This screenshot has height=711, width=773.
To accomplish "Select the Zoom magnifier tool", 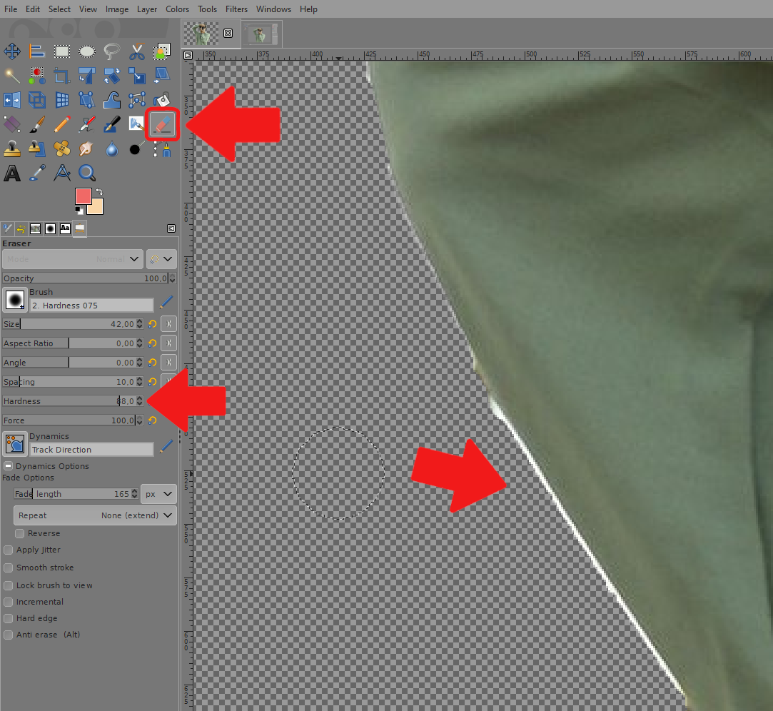I will tap(86, 173).
